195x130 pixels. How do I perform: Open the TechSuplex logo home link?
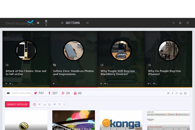pos(19,23)
